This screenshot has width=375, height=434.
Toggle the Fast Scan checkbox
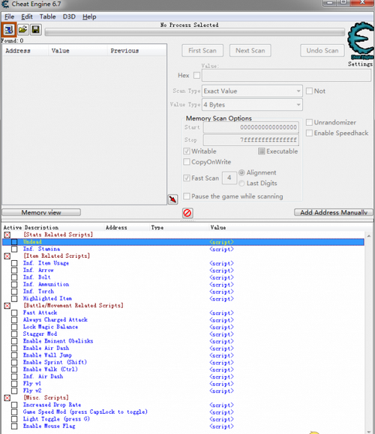click(x=187, y=178)
